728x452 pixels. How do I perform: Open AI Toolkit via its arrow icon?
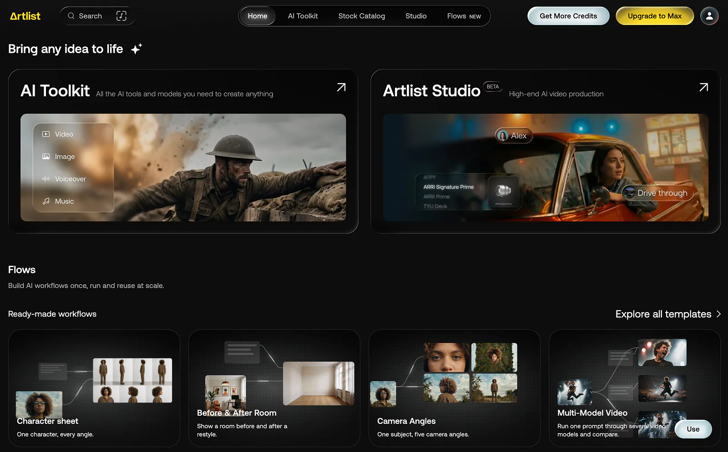point(341,87)
